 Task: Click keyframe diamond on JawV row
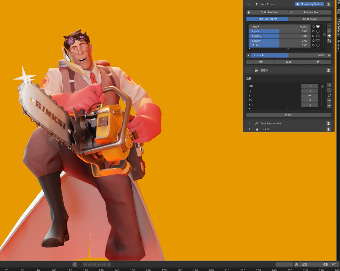pos(313,27)
